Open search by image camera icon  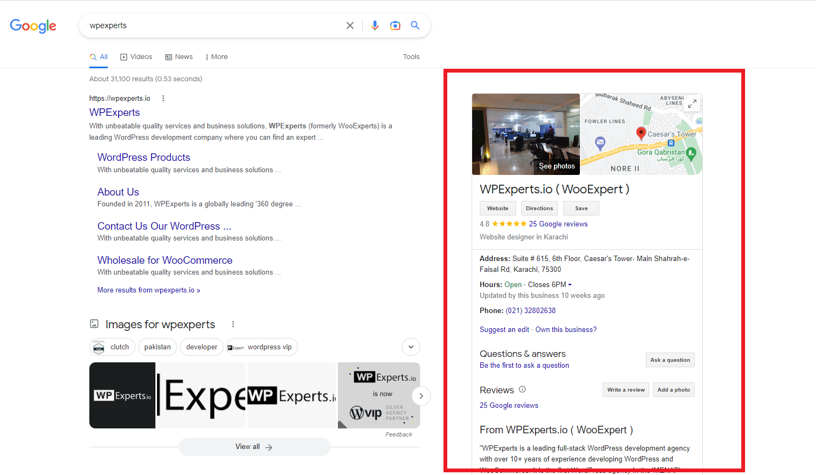395,25
